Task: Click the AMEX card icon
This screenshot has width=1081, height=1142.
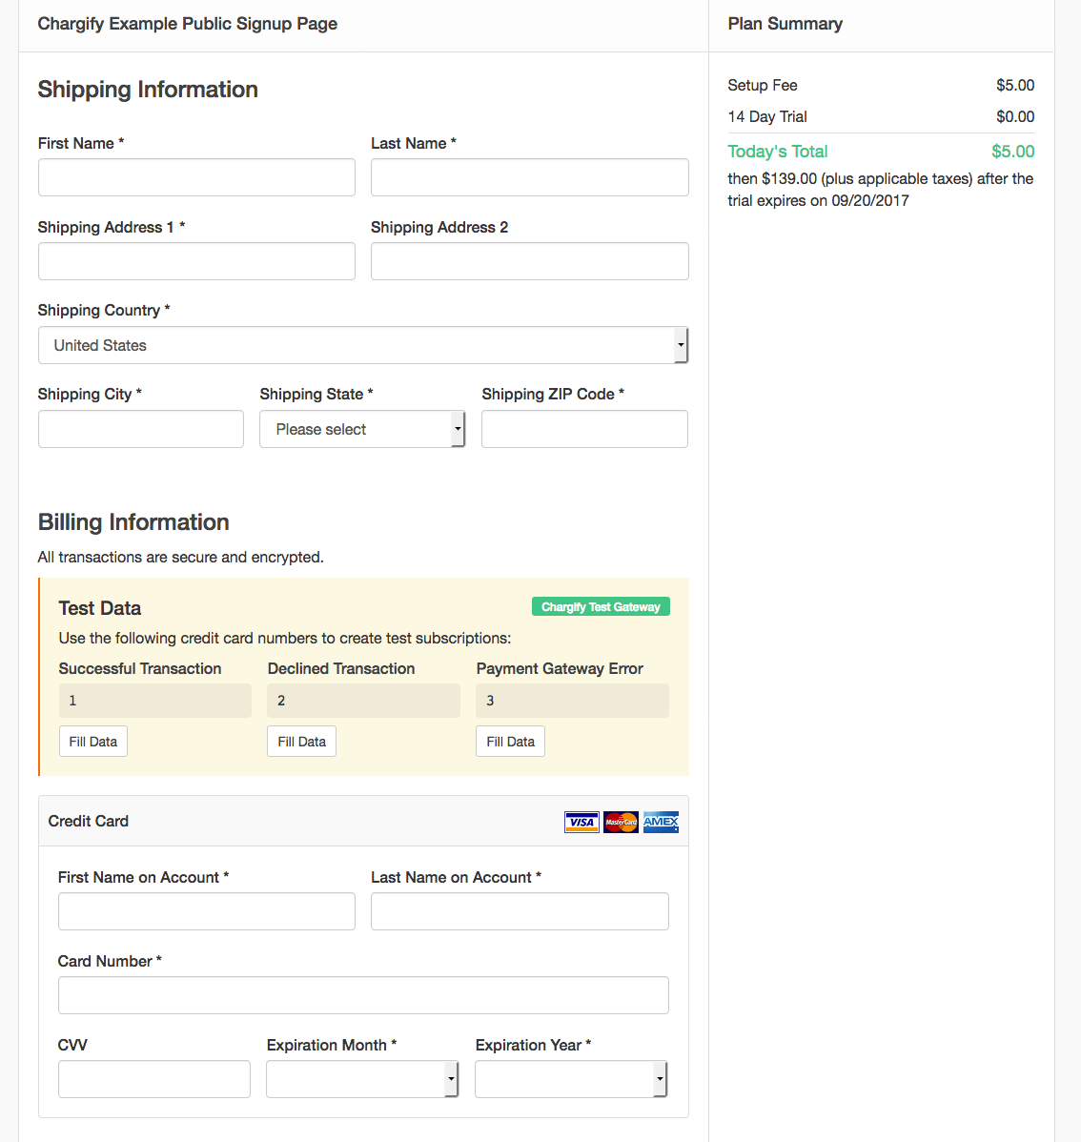Action: click(661, 822)
